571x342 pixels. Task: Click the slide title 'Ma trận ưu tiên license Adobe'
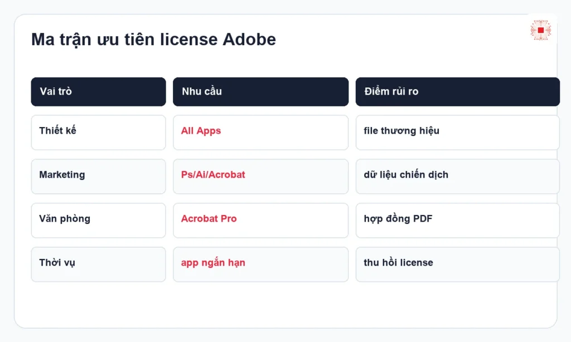(153, 40)
